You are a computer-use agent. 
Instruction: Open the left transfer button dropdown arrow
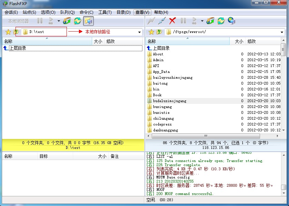pyautogui.click(x=59, y=21)
